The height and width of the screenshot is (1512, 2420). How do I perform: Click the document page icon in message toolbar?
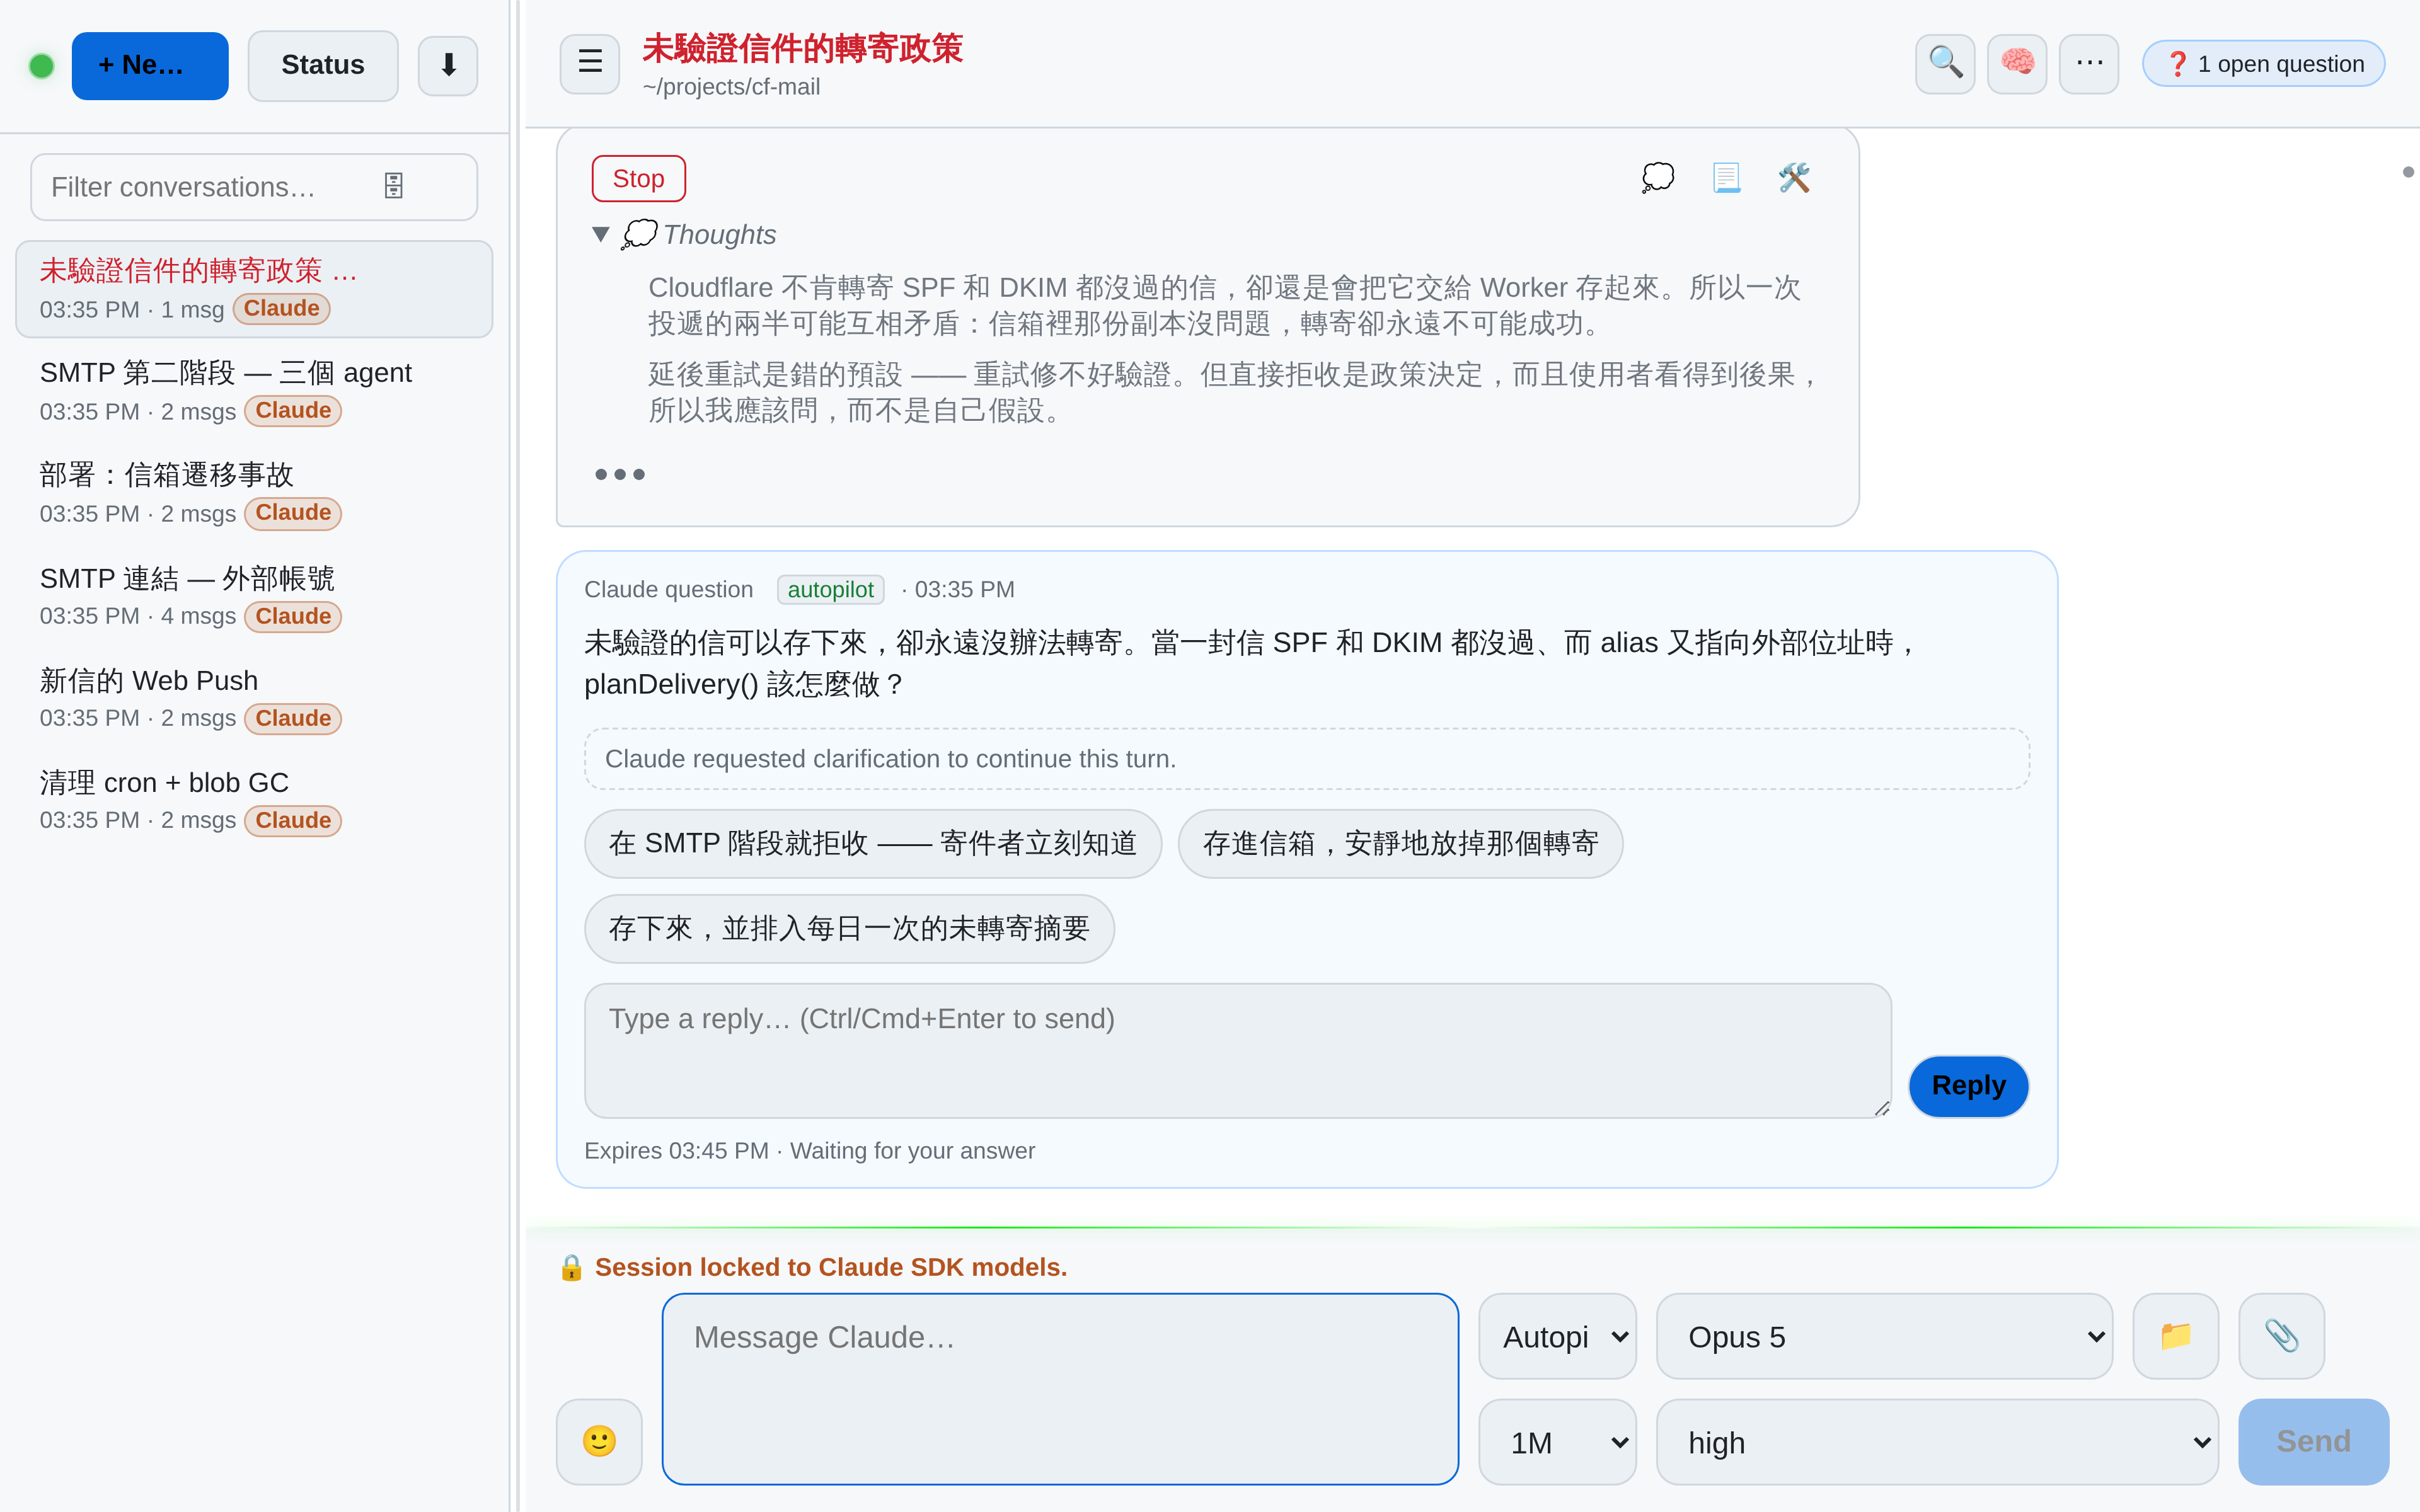coord(1726,178)
